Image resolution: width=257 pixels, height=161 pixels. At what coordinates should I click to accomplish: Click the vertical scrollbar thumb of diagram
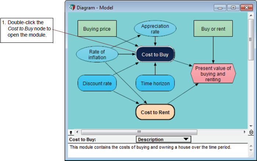pyautogui.click(x=251, y=40)
